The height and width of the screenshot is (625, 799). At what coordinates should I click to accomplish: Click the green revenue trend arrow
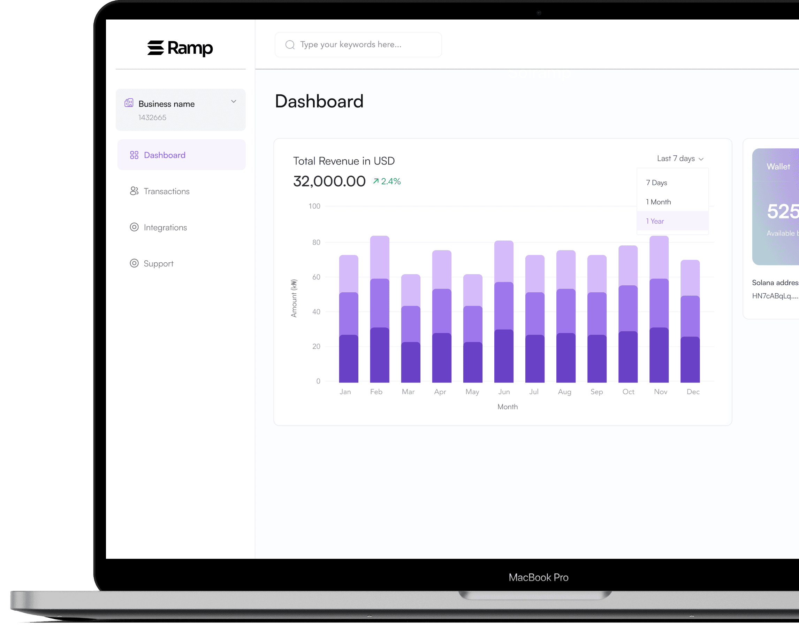coord(376,181)
